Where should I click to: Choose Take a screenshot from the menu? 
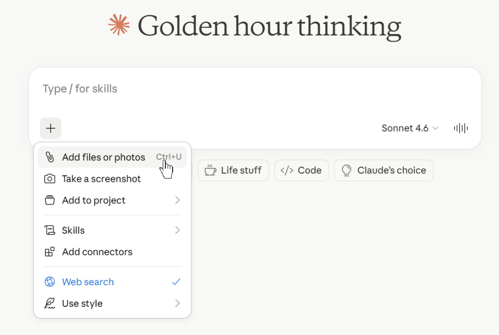pos(101,178)
